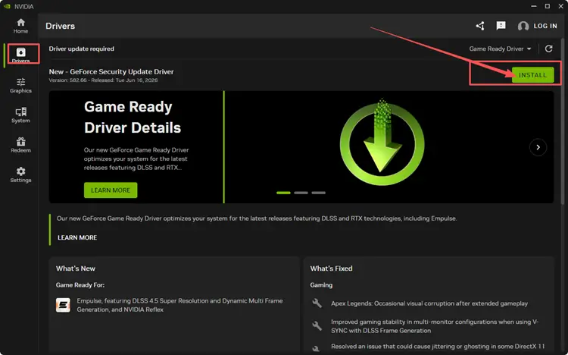568x355 pixels.
Task: Click the share icon in header
Action: [480, 26]
